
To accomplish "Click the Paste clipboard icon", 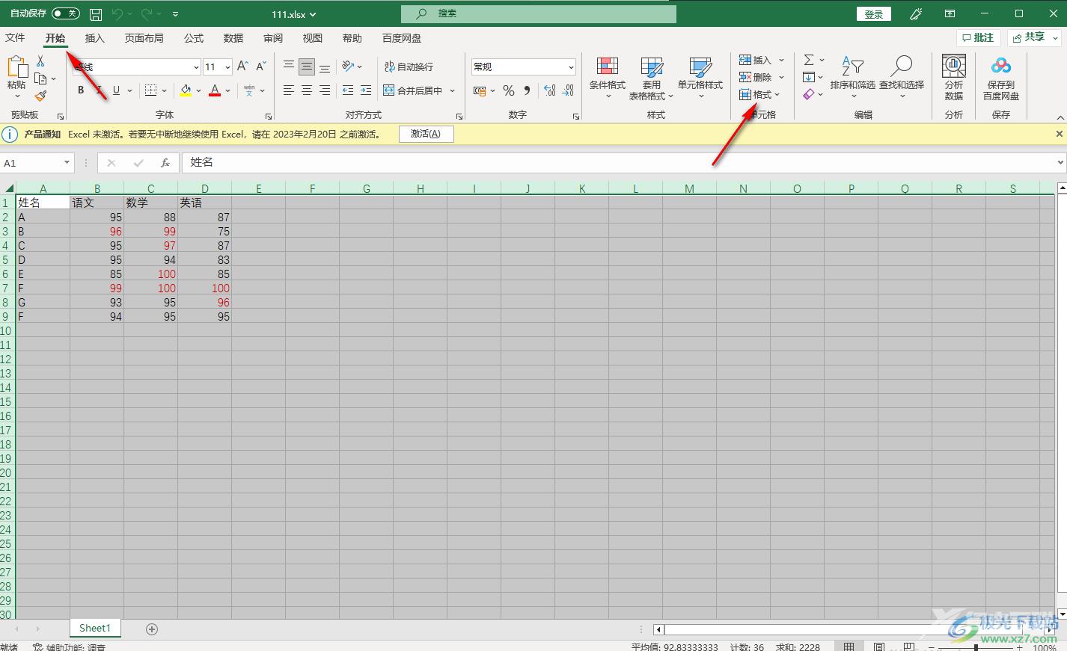I will pos(16,67).
